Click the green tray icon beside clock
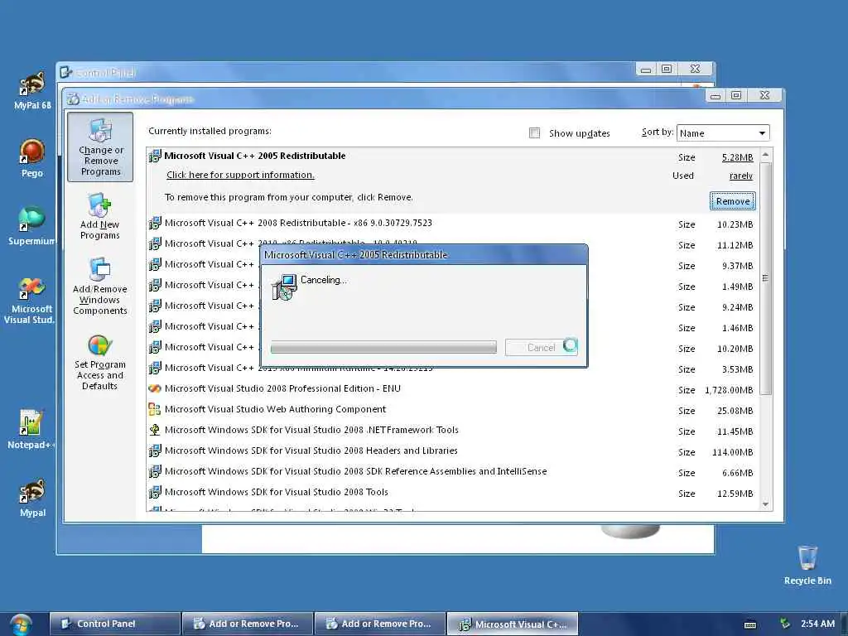848x636 pixels. point(785,624)
